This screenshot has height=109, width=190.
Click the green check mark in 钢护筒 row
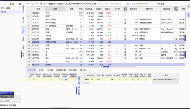(117, 35)
